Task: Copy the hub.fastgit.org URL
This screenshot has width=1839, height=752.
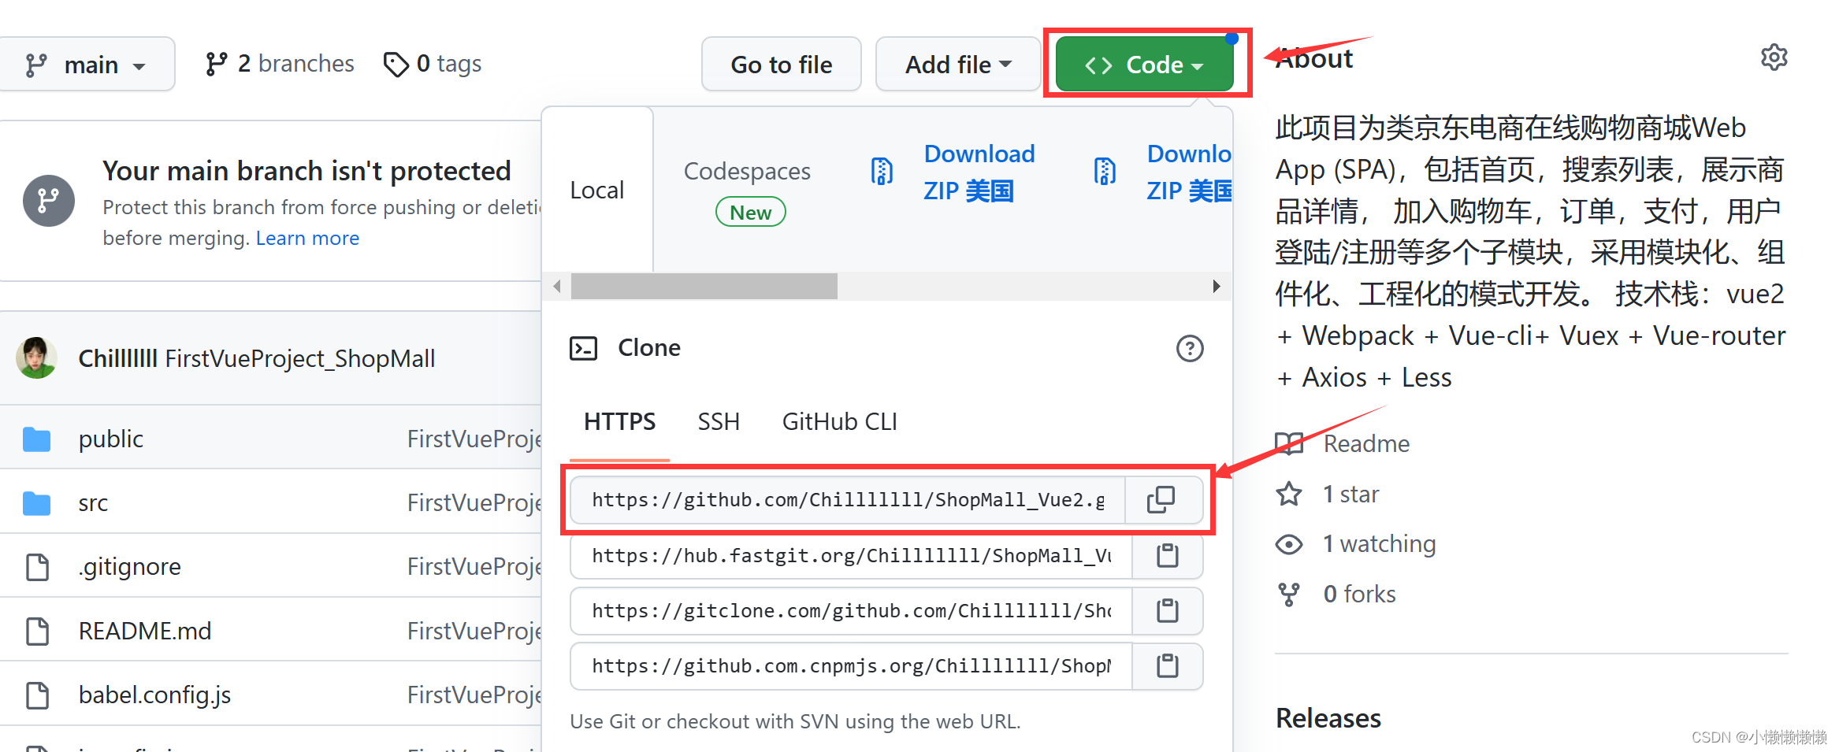Action: pos(1167,556)
